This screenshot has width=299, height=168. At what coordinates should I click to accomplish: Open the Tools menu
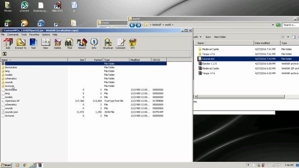click(x=24, y=35)
